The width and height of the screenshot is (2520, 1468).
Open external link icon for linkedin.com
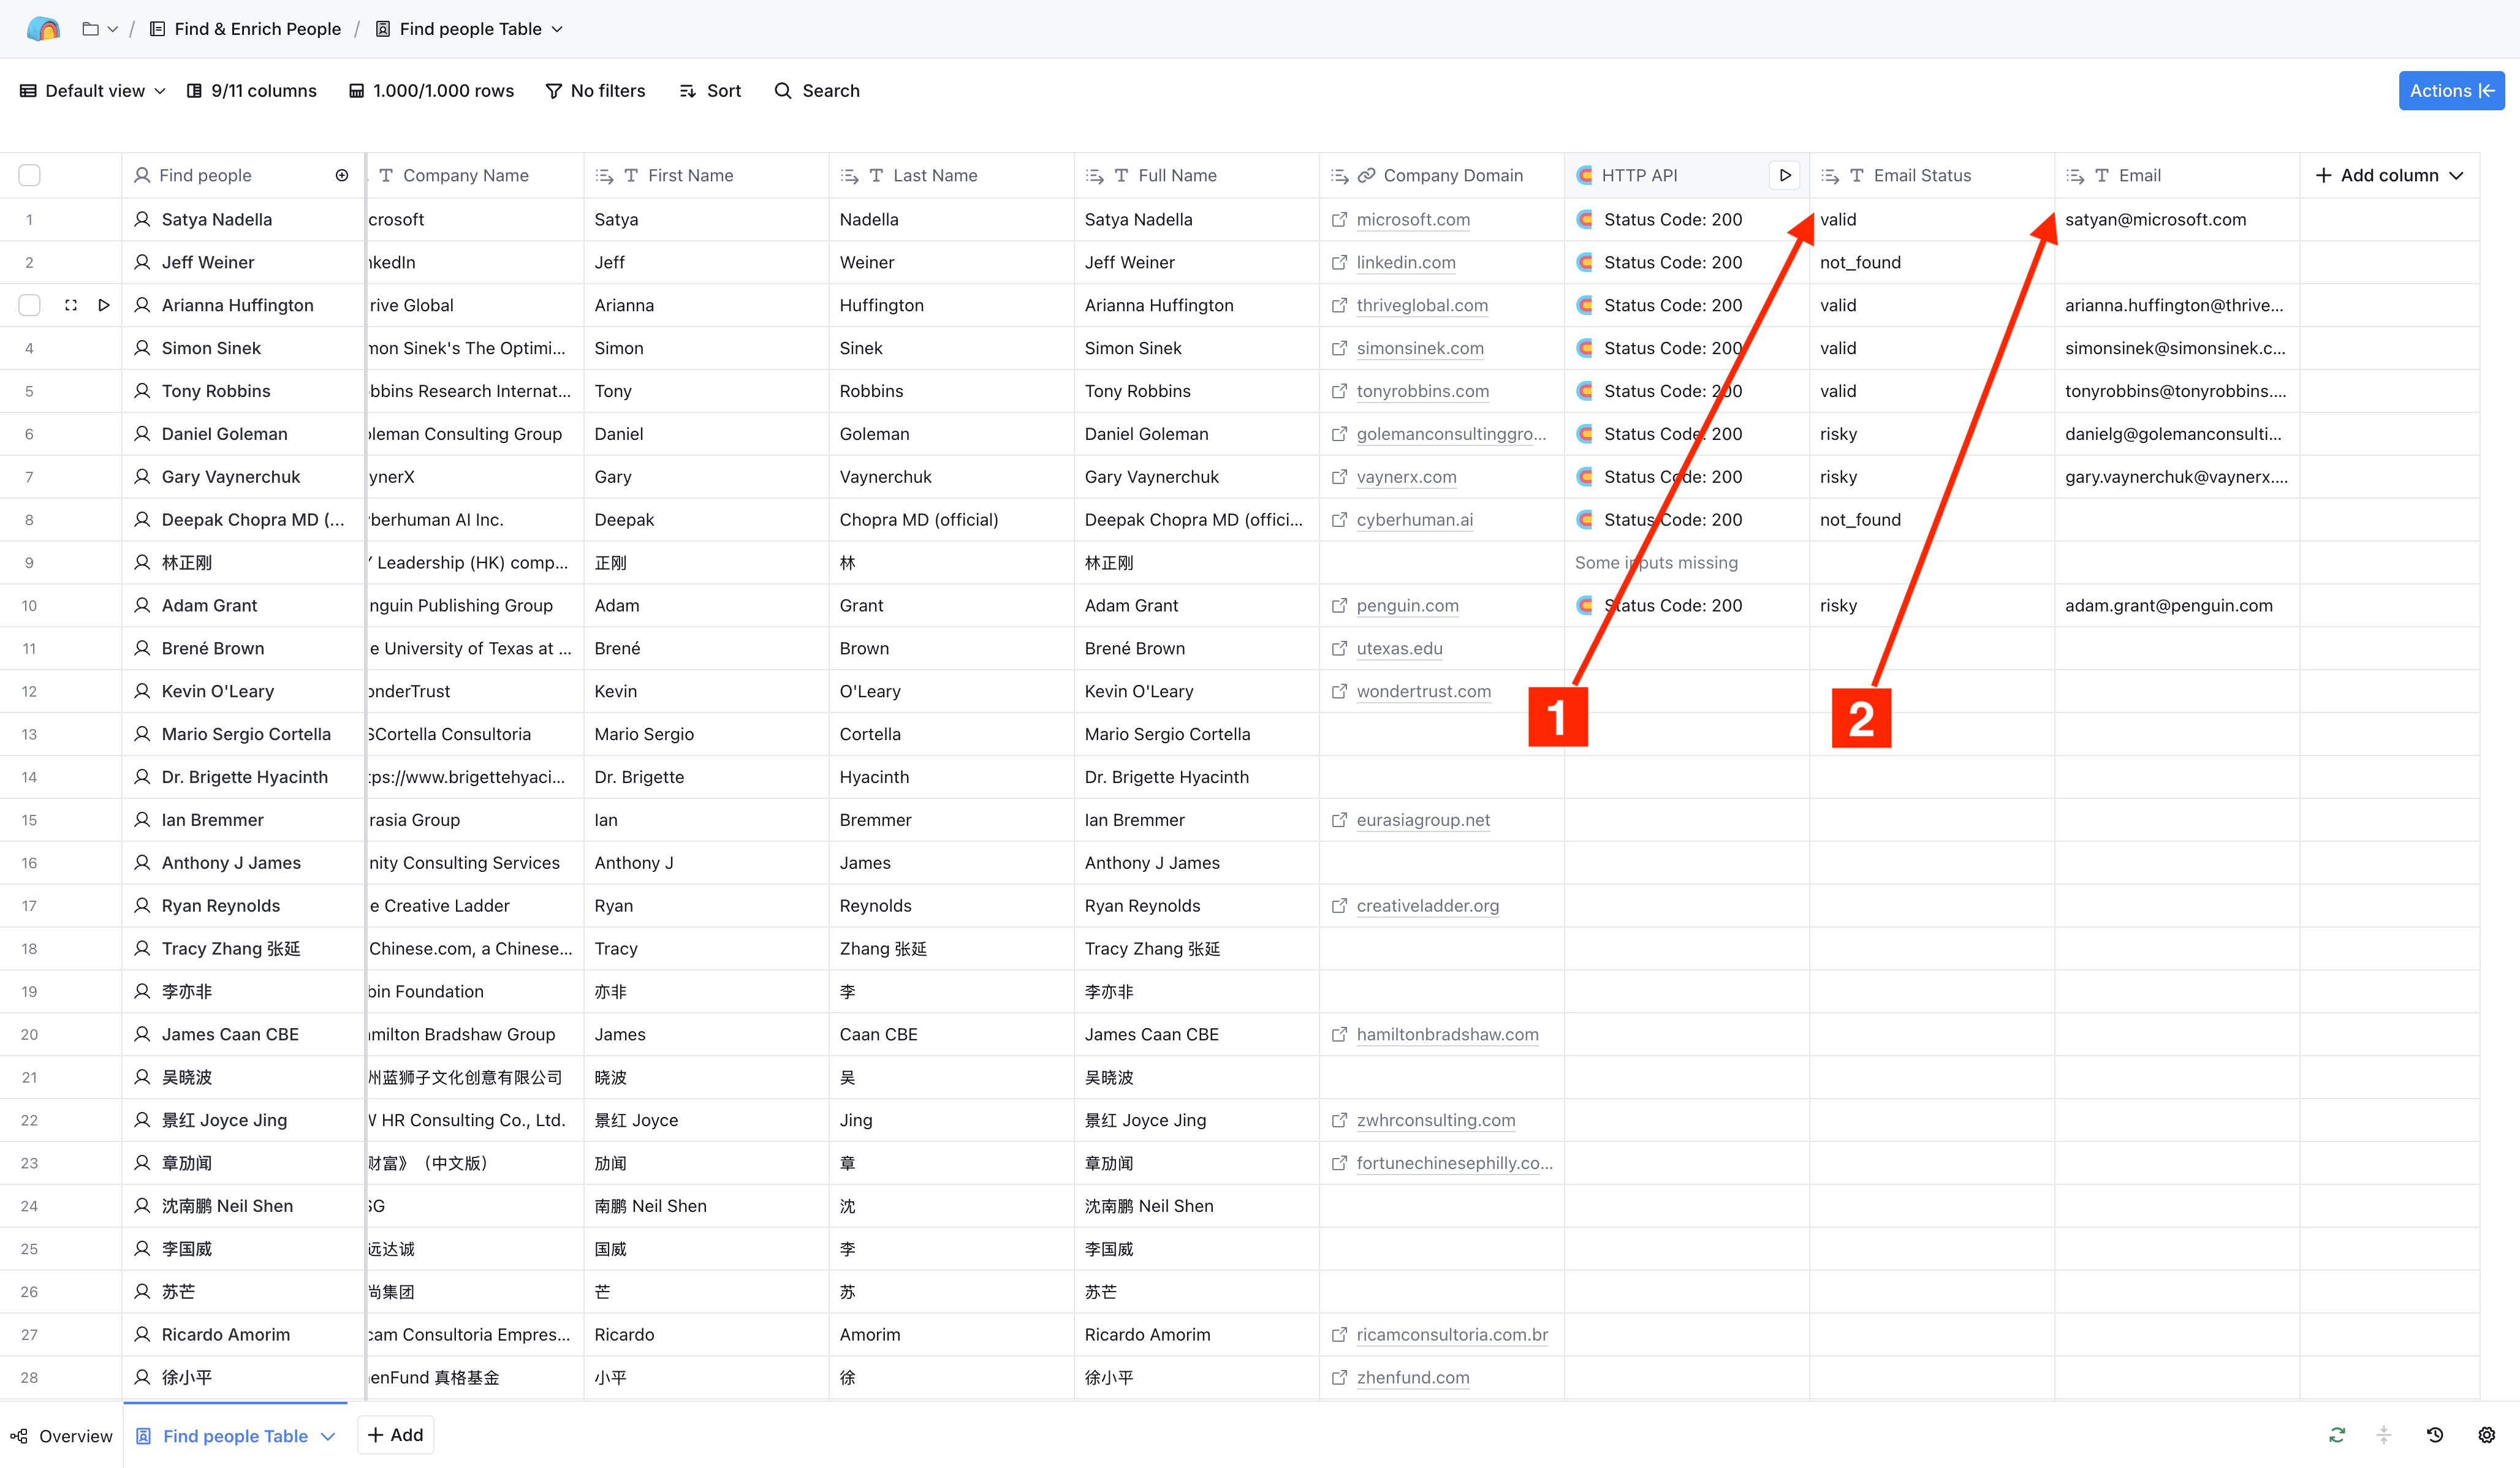pos(1339,263)
